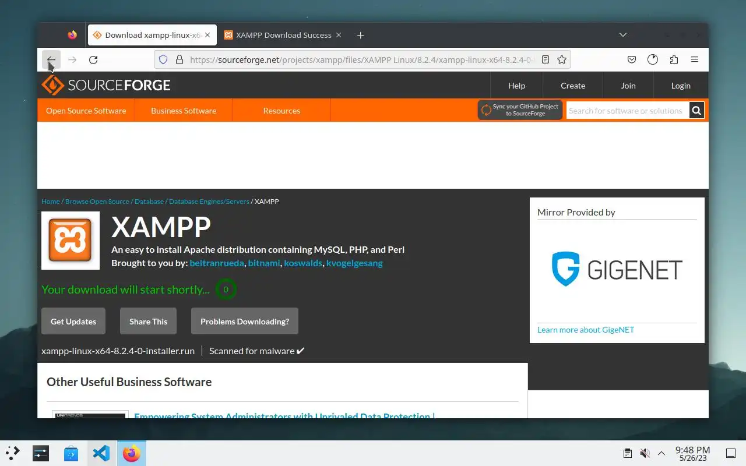The height and width of the screenshot is (466, 746).
Task: Expand hidden system tray icons arrow
Action: coord(661,453)
